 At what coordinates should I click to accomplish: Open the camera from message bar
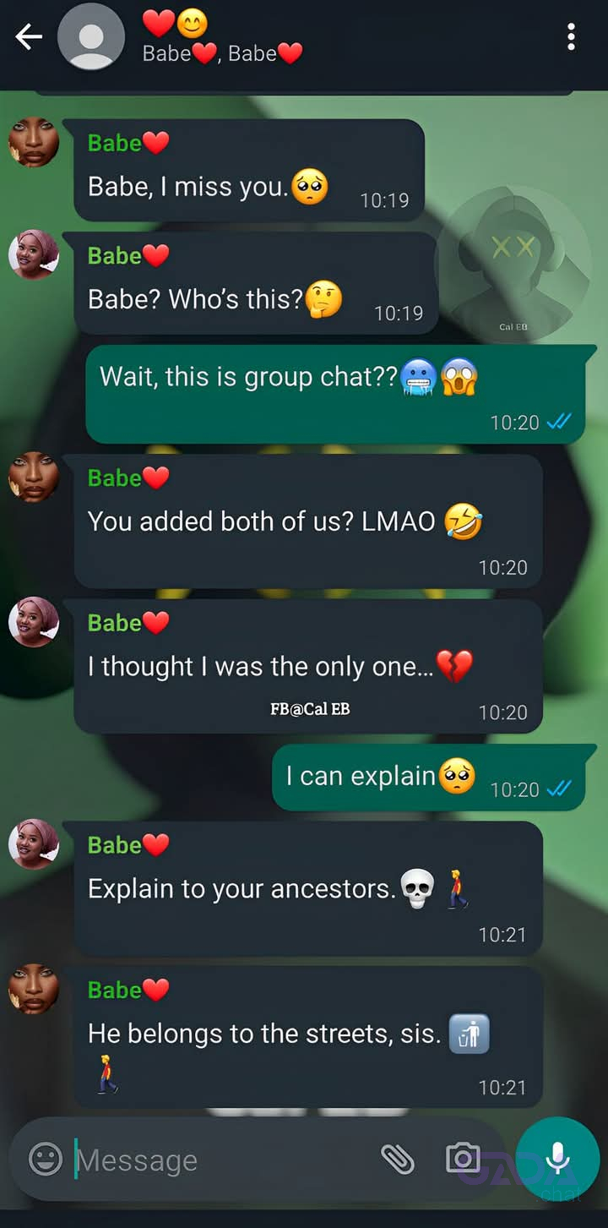click(462, 1158)
